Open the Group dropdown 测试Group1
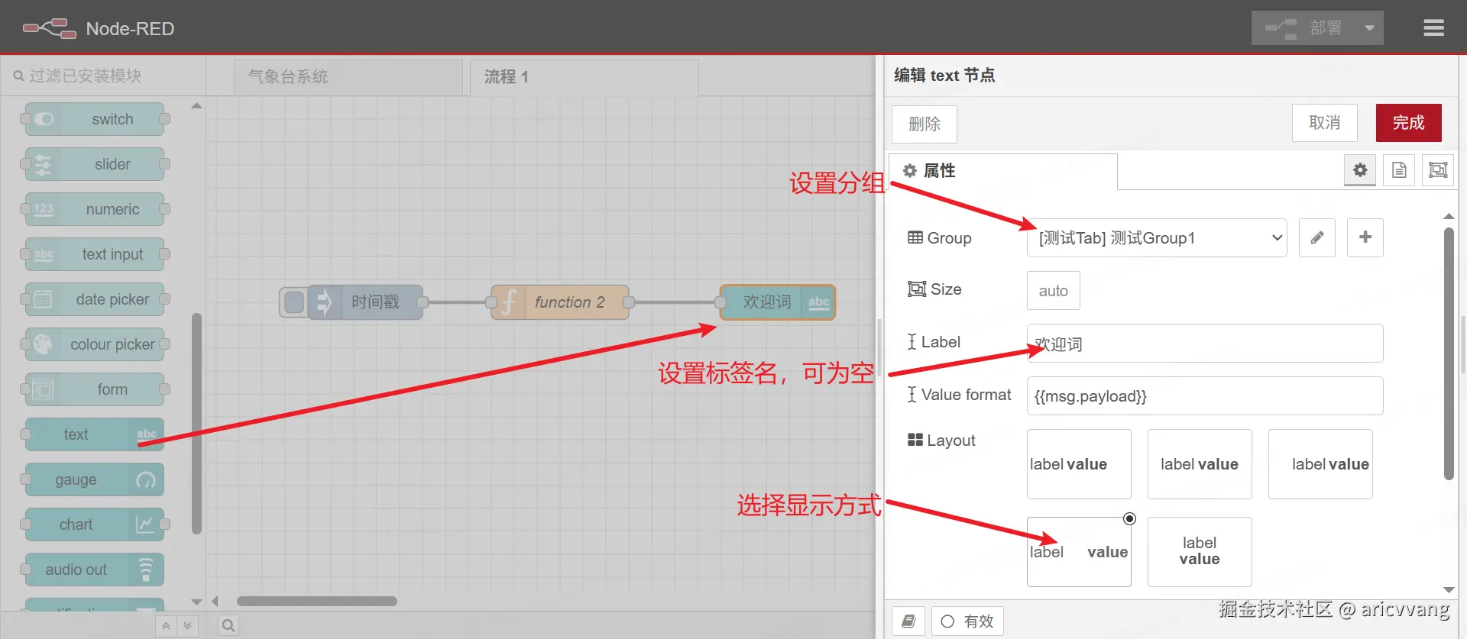Image resolution: width=1467 pixels, height=639 pixels. (x=1158, y=238)
